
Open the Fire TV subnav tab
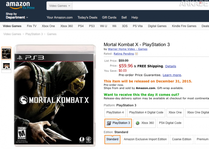coord(32,26)
